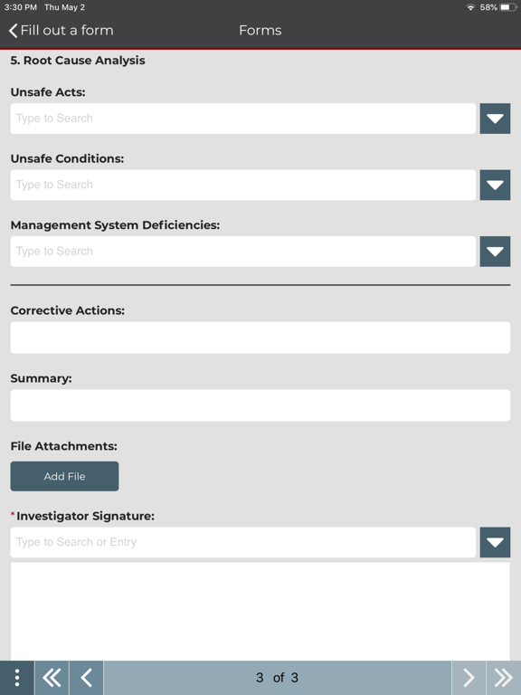Open the Investigator Signature dropdown
The height and width of the screenshot is (695, 521).
point(495,542)
